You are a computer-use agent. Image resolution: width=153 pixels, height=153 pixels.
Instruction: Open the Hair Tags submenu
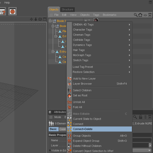(x=99, y=50)
